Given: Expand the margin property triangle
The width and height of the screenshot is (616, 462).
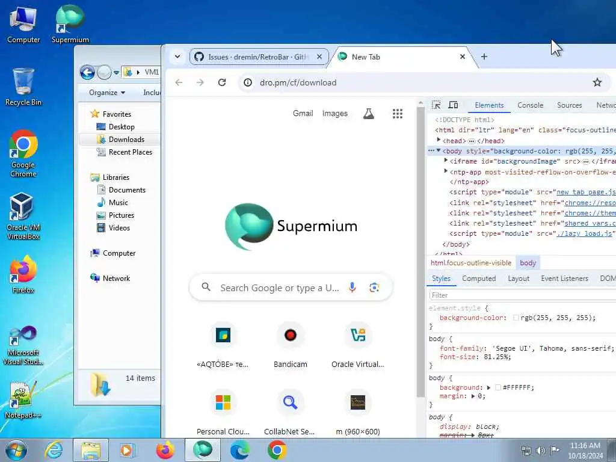Looking at the screenshot, I should pos(473,396).
